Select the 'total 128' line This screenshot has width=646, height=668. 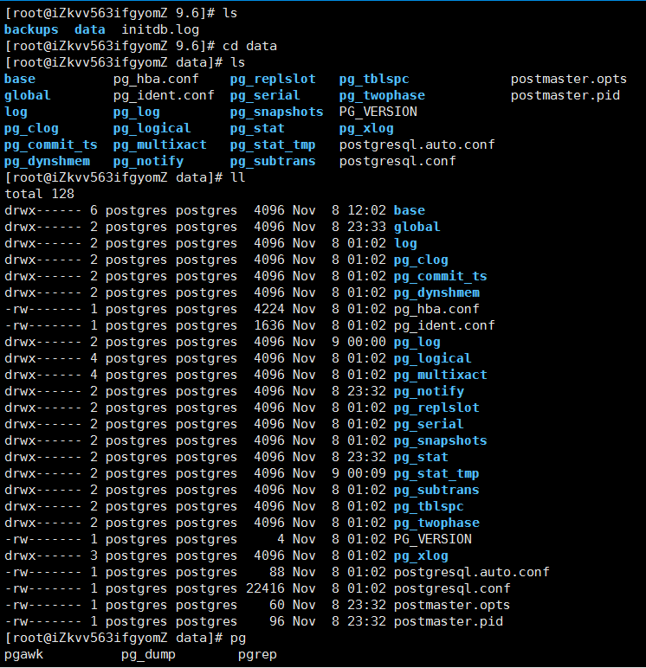click(x=39, y=194)
